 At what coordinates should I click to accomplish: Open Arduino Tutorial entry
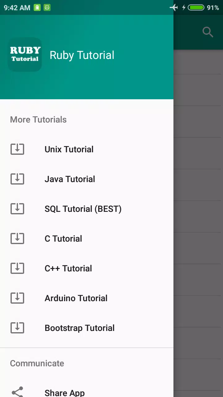click(87, 298)
